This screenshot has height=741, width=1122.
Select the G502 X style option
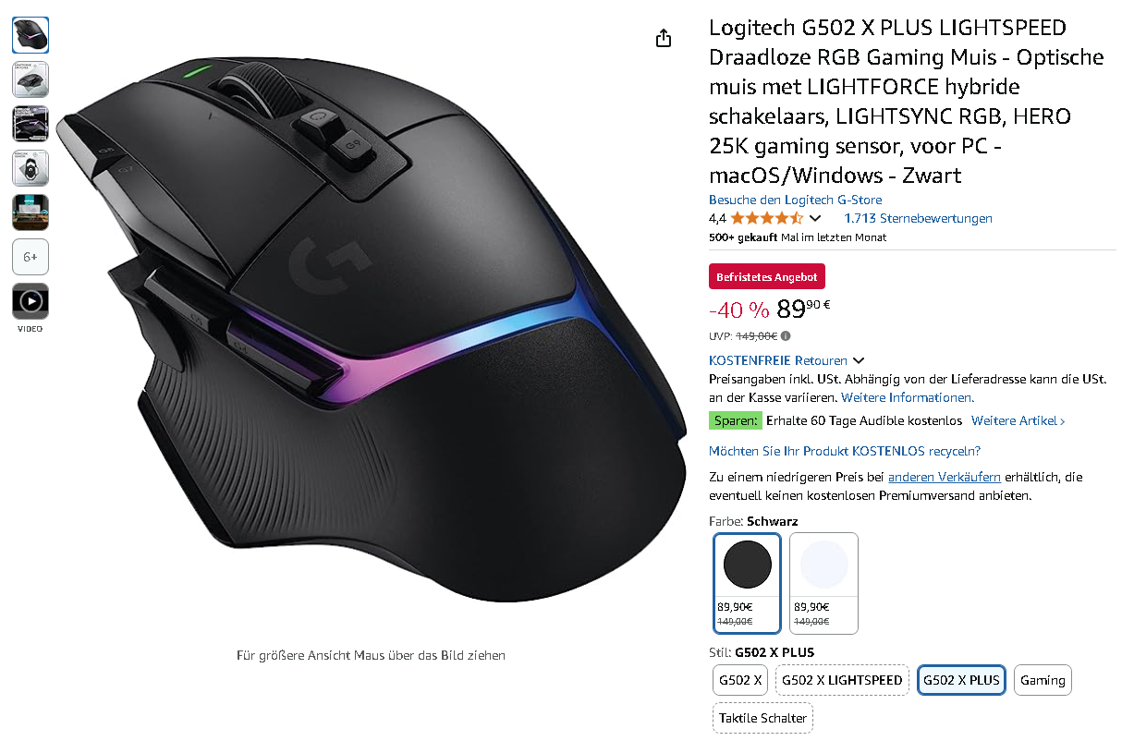click(740, 680)
